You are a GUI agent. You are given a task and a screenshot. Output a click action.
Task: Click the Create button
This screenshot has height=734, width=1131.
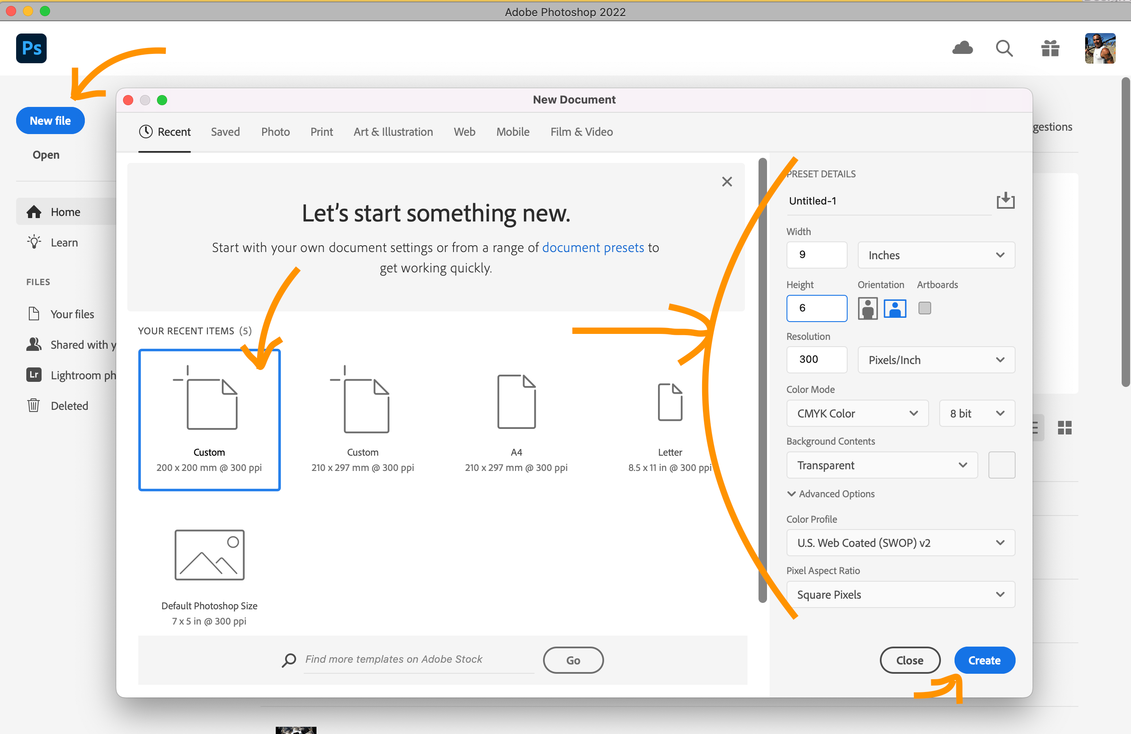(x=984, y=660)
